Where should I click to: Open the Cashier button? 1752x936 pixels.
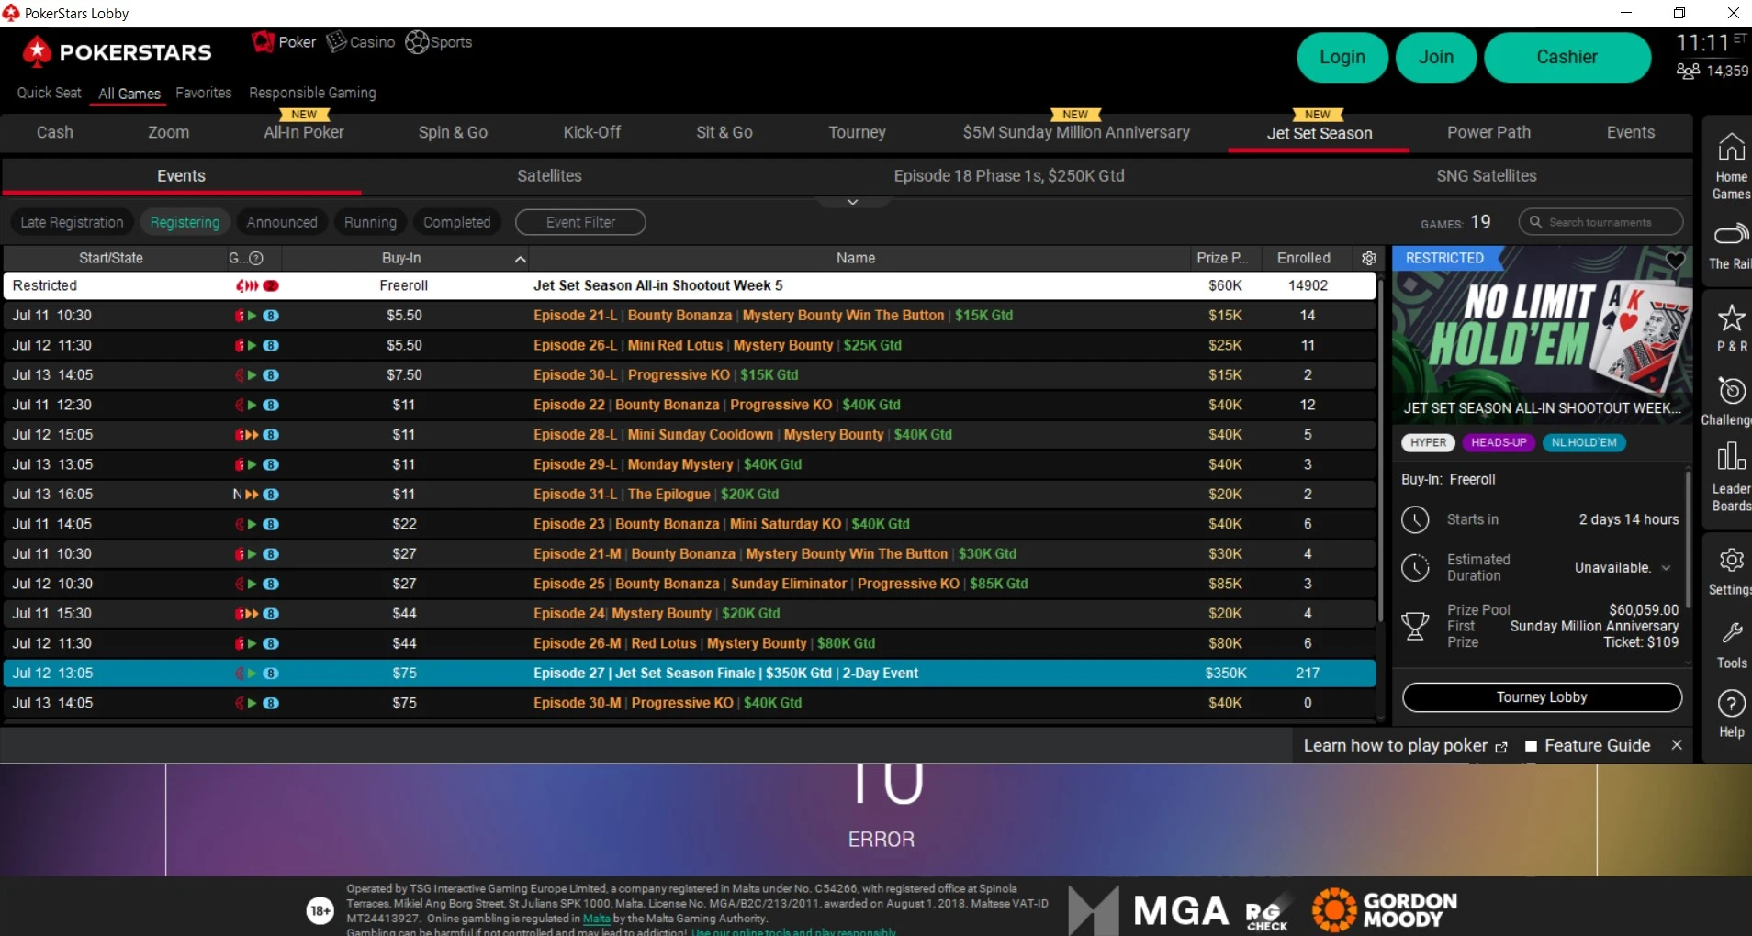pos(1567,57)
